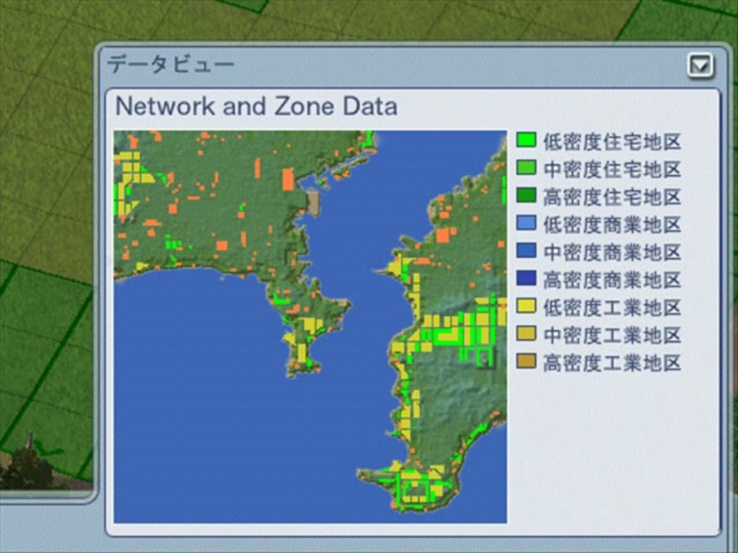Select the 高密度工業地区 legend label
The image size is (738, 553).
613,363
